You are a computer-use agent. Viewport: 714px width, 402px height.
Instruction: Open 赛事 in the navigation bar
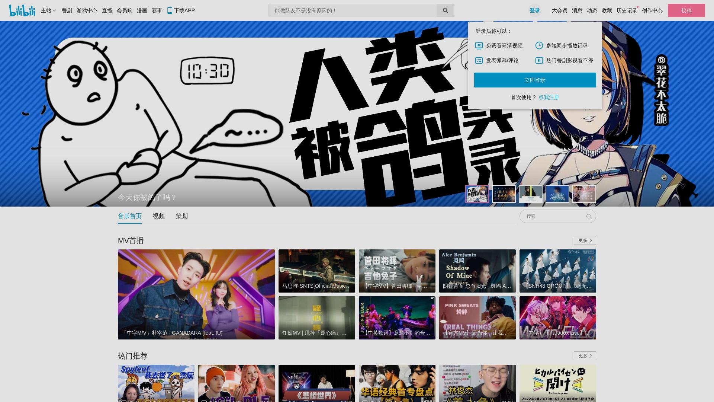click(157, 10)
